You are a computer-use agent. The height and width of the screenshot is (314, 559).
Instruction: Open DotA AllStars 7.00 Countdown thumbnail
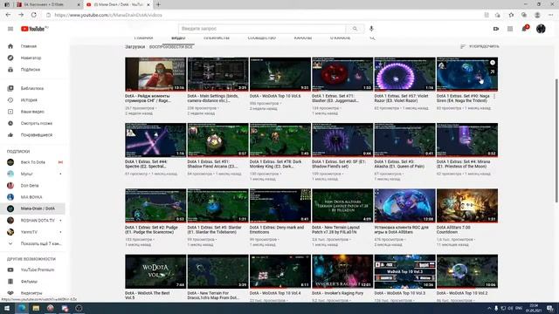pos(467,206)
